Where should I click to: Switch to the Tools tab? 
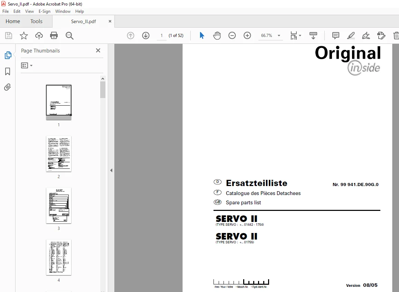[36, 21]
